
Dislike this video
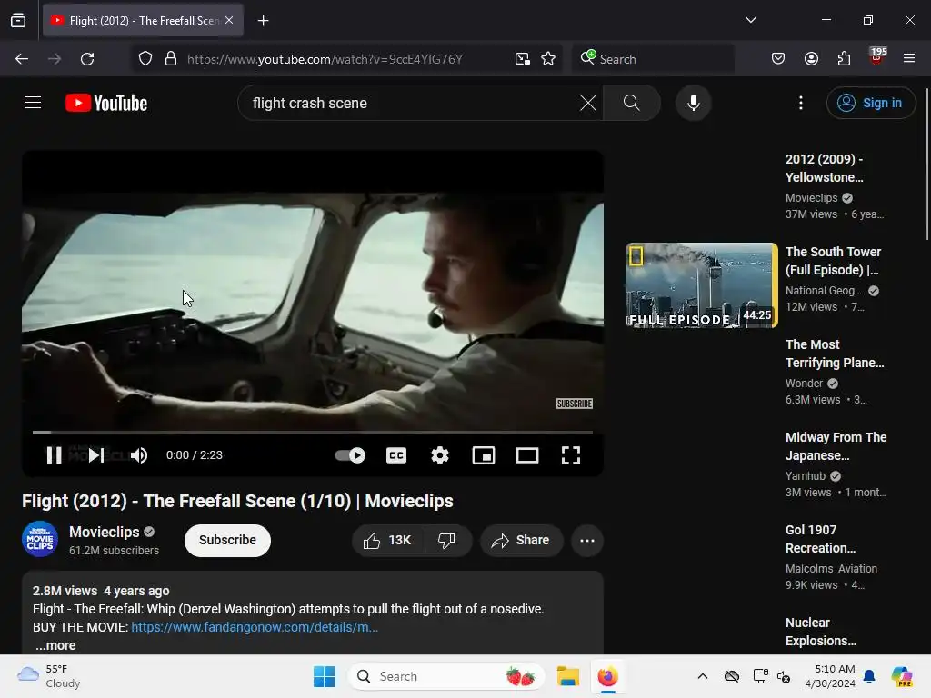447,540
